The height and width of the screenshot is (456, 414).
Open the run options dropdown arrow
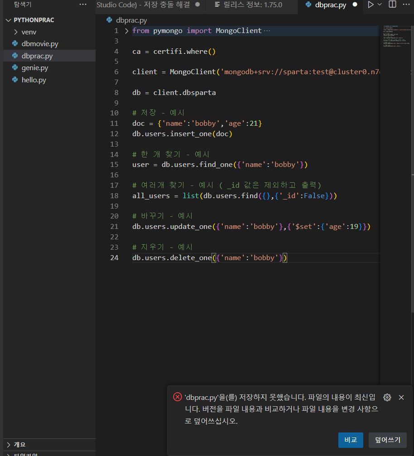pos(380,5)
